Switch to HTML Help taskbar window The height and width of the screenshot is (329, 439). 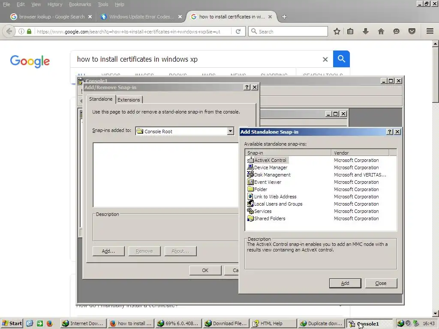click(274, 323)
